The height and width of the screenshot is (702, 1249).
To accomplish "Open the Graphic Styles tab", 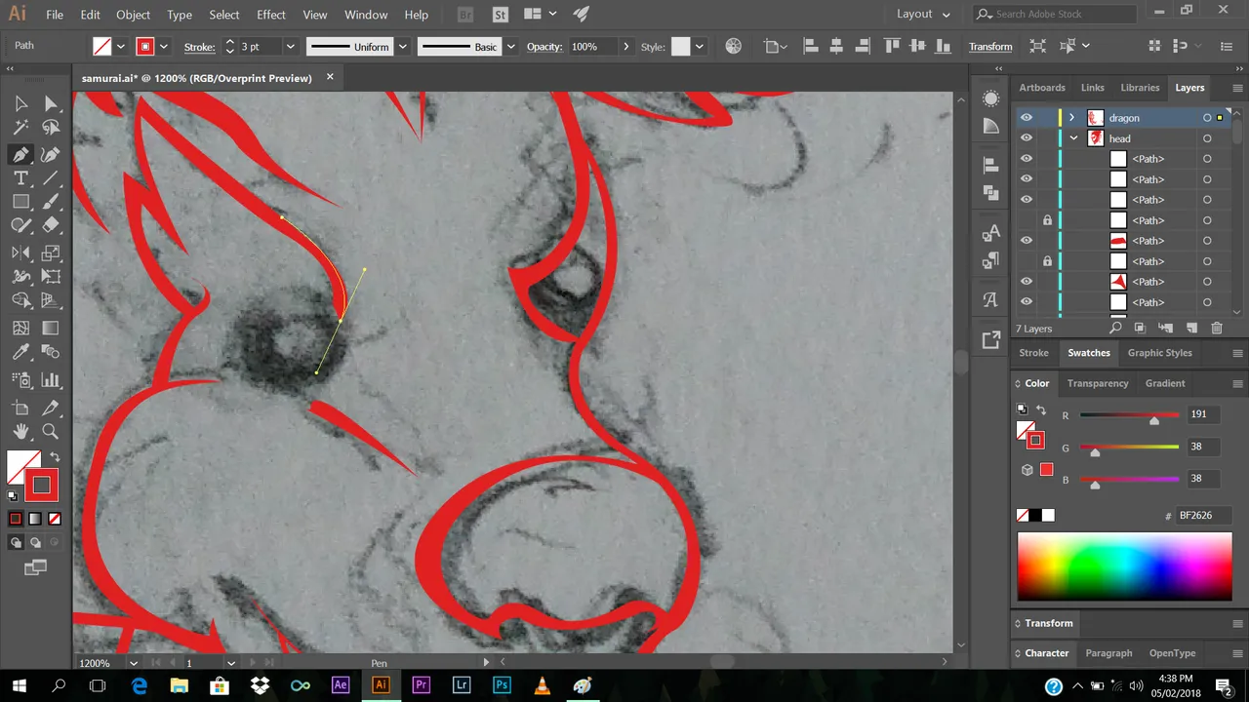I will (1159, 353).
